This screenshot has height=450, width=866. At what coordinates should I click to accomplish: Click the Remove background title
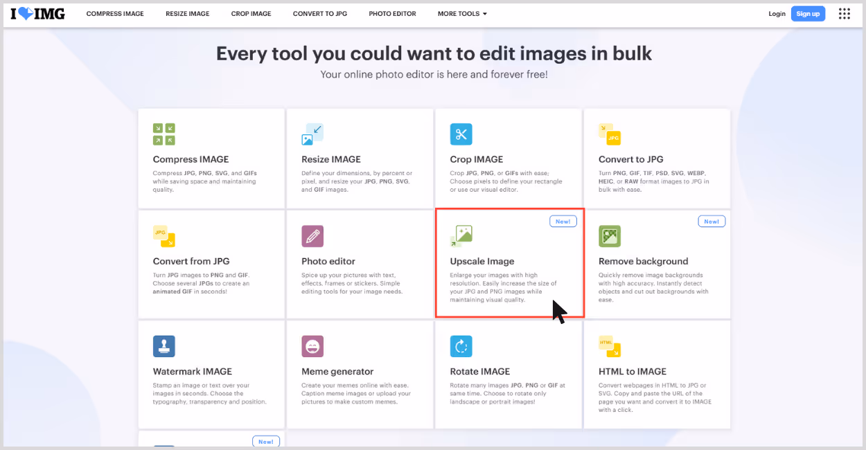tap(644, 261)
